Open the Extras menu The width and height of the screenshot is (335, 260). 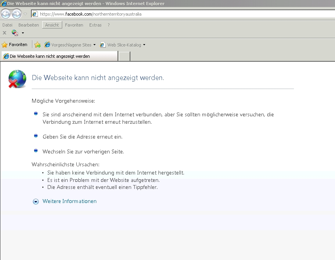click(95, 25)
